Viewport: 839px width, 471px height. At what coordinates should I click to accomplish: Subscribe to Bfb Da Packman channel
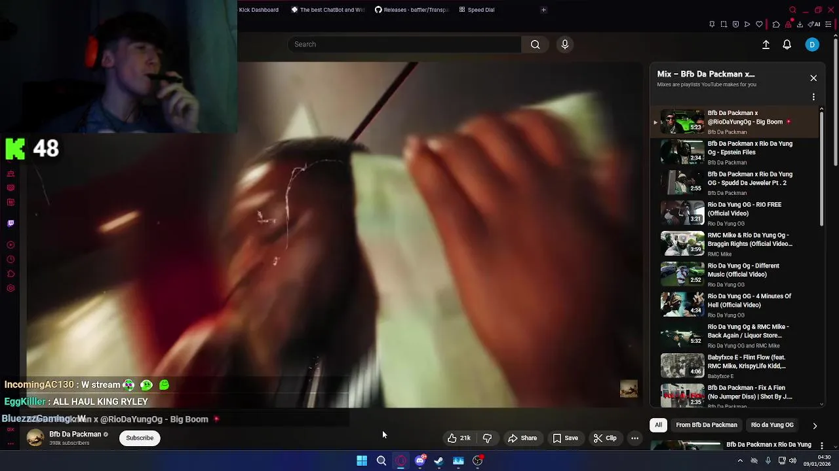(140, 438)
